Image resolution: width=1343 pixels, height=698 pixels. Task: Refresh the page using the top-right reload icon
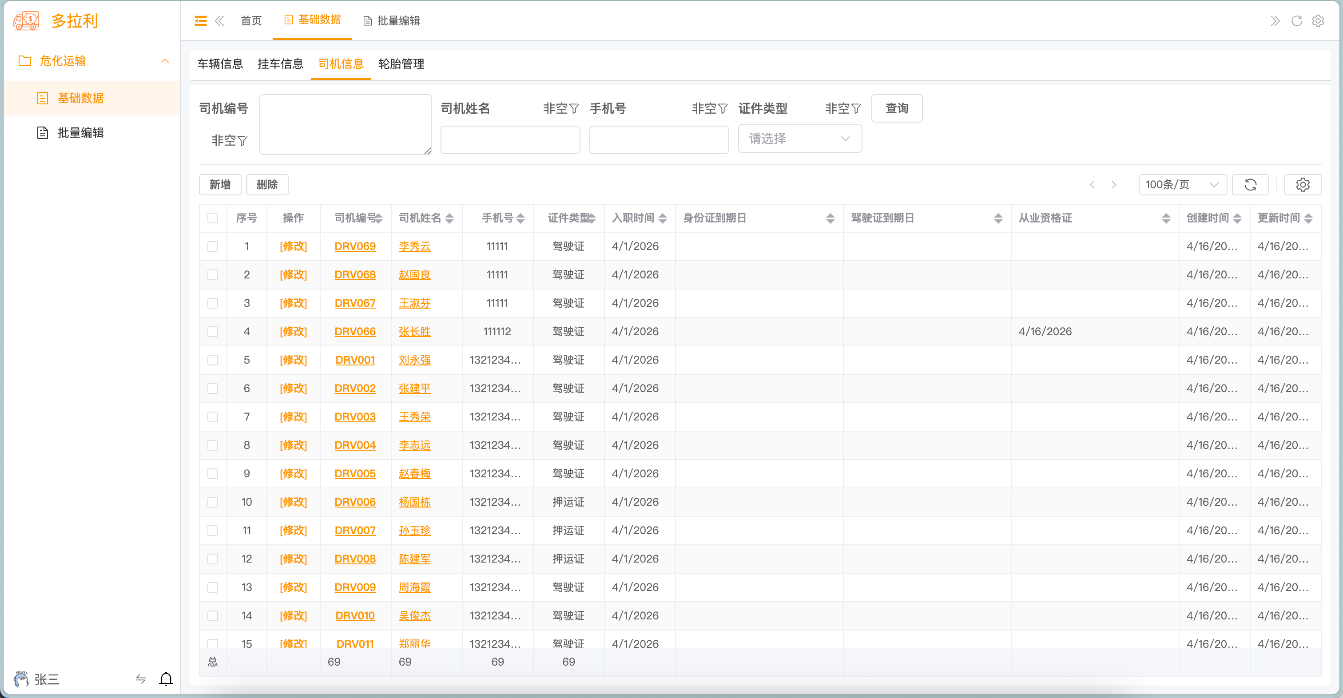pos(1296,21)
